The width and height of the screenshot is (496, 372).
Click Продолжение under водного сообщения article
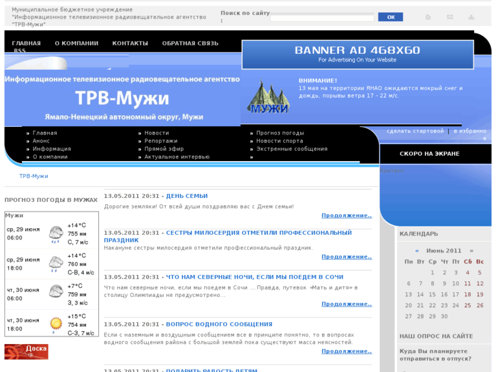pyautogui.click(x=347, y=351)
